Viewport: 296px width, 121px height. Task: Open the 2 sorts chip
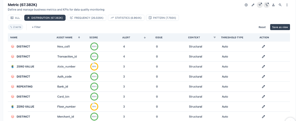pos(15,27)
